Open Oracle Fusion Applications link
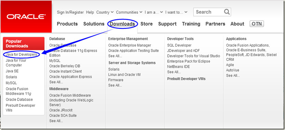This screenshot has height=130, width=285. [248, 45]
